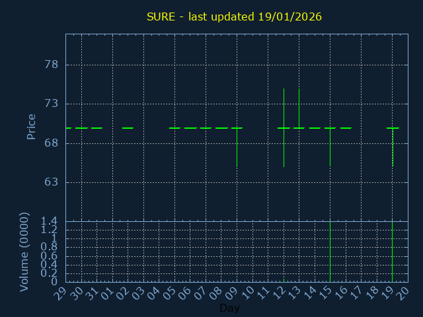Click the Price axis label
423x317 pixels.
[x=31, y=127]
